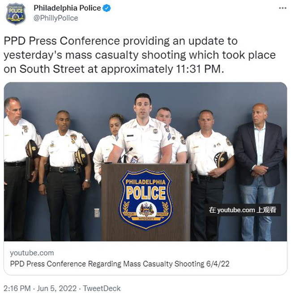This screenshot has width=291, height=293.
Task: Click the Philadelphia Police shield on the podium
Action: tap(145, 199)
